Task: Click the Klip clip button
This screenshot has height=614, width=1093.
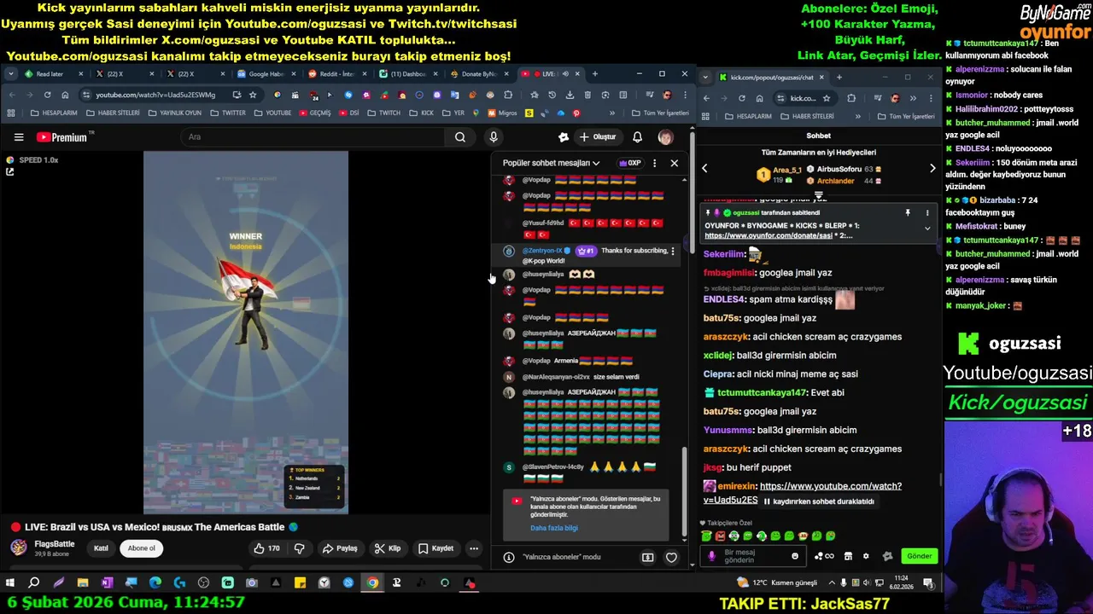Action: point(388,548)
